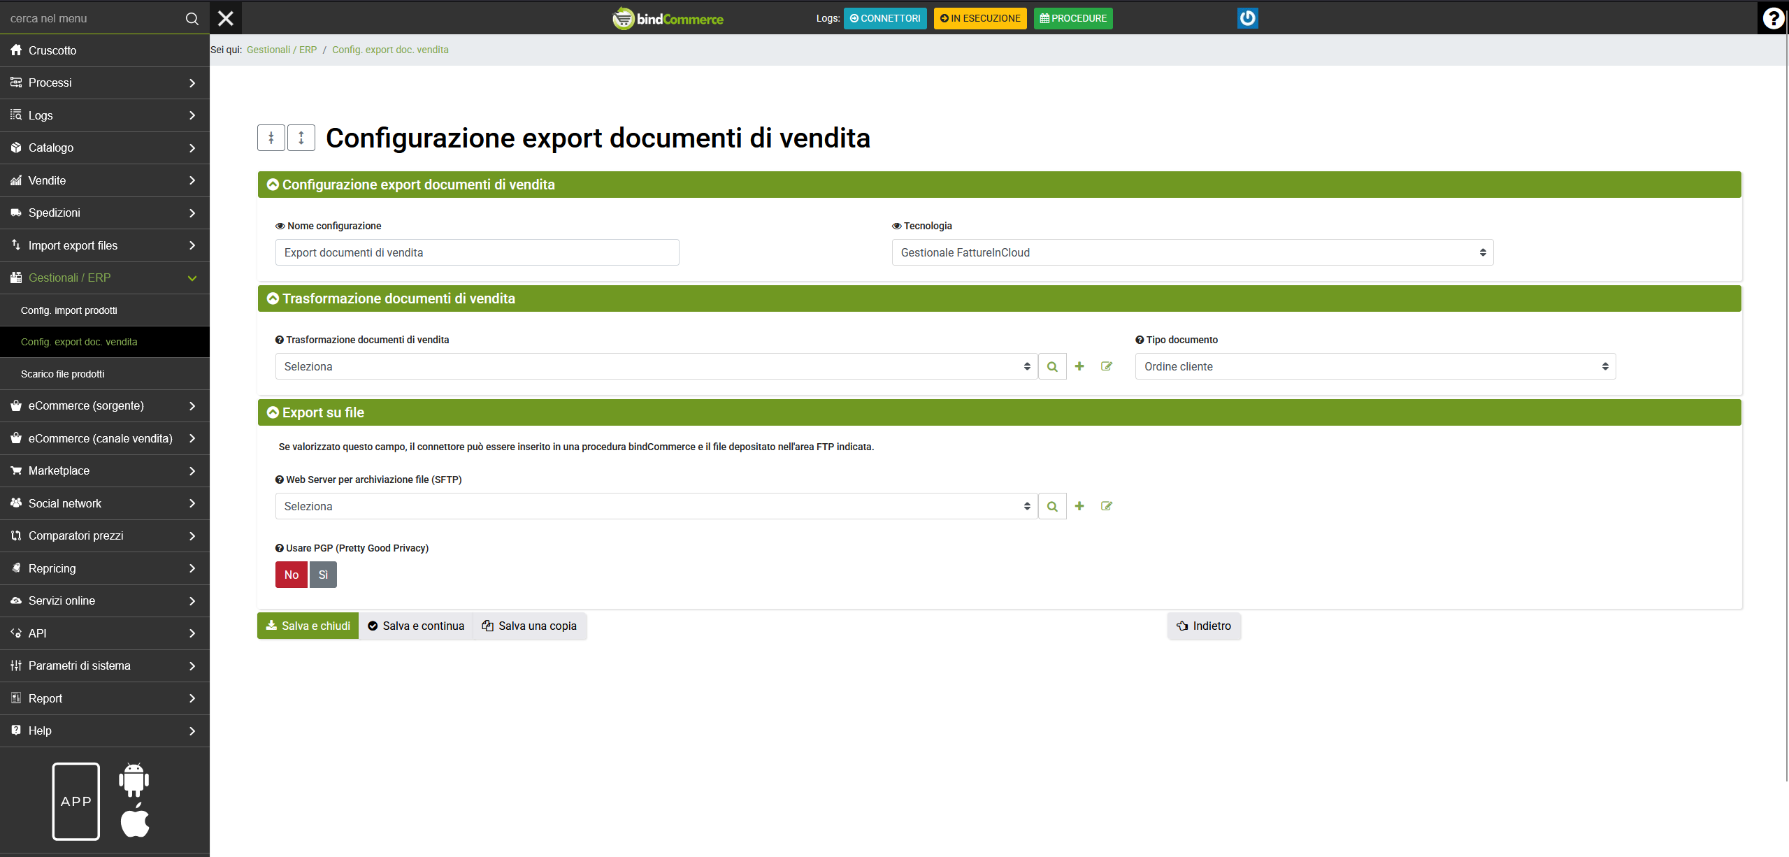Viewport: 1789px width, 857px height.
Task: Click Salva e chiudi button
Action: 308,626
